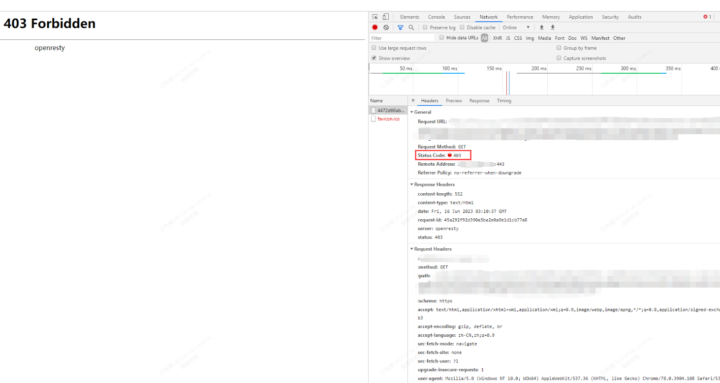Filter requests by XHR
This screenshot has width=720, height=383.
498,38
